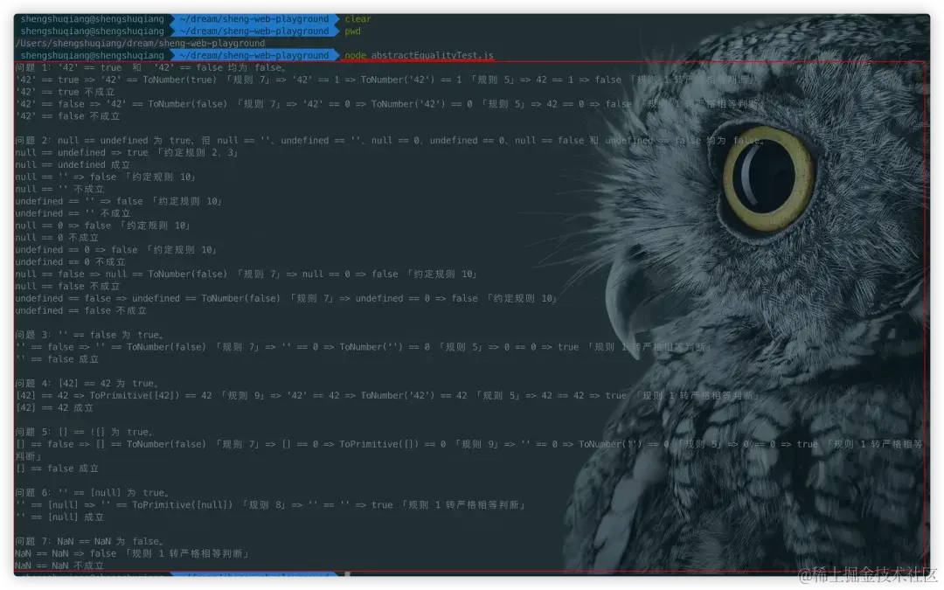
Task: Click the line 'undefined == false 不成立'
Action: coord(80,310)
